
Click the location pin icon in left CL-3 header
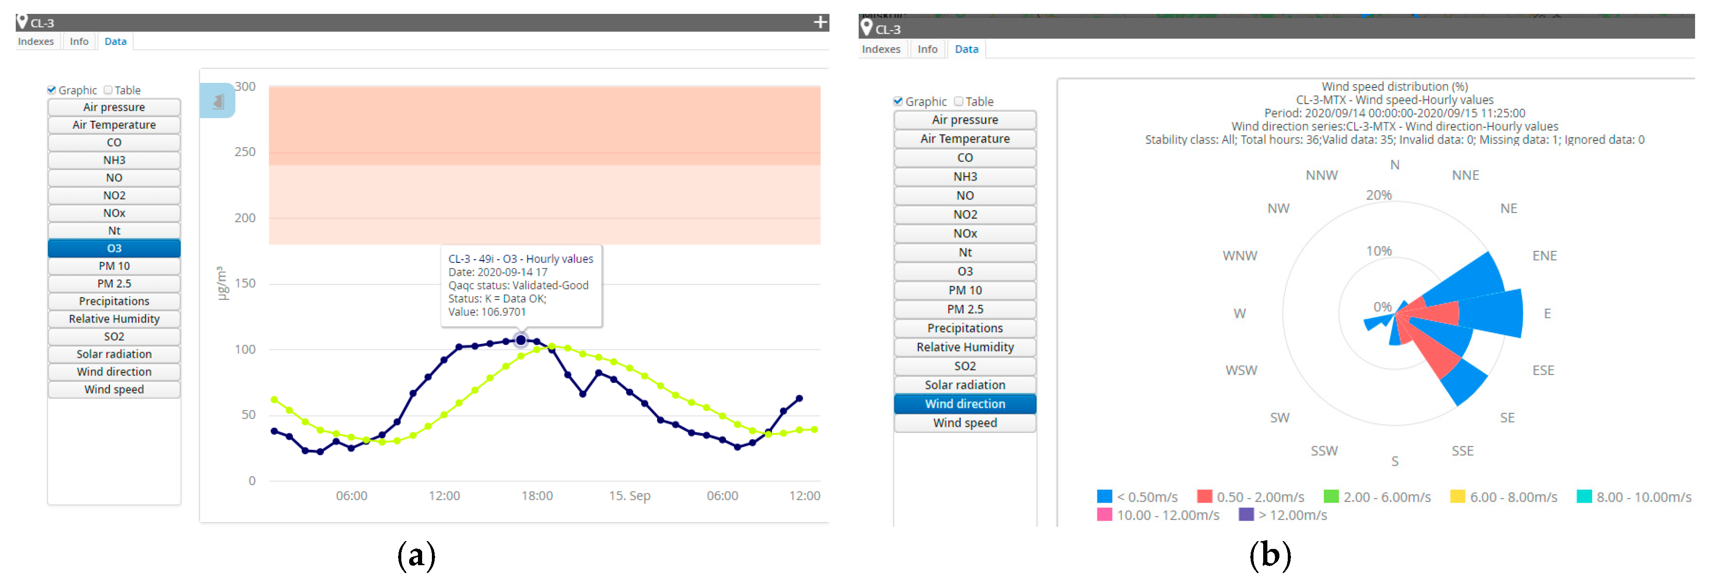tap(22, 22)
